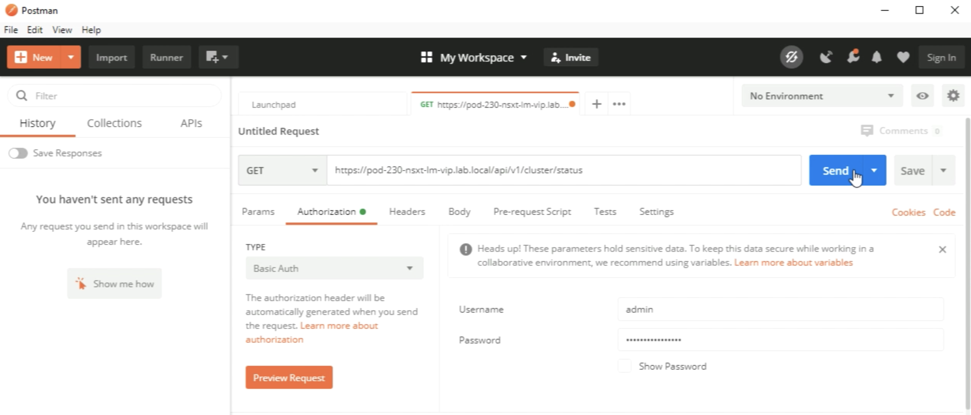Screen dimensions: 971x415
Task: Open the notifications bell icon
Action: pos(877,57)
